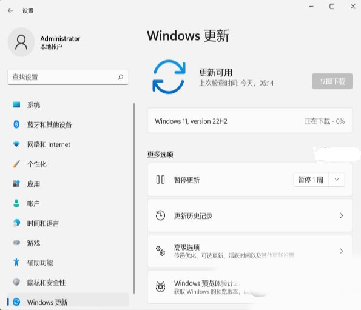The image size is (361, 310).
Task: Click the 更新历史记录 label
Action: pos(193,216)
